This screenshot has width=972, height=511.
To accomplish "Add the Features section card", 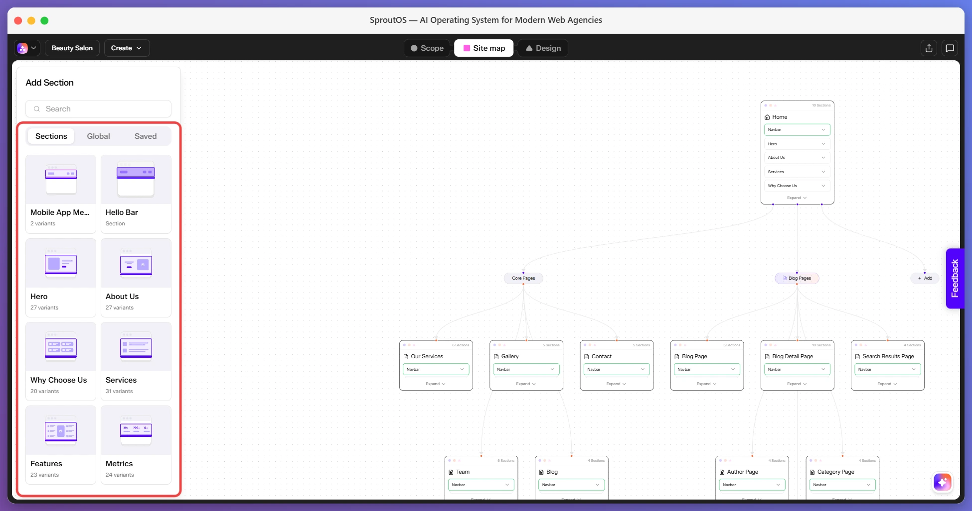I will [61, 445].
